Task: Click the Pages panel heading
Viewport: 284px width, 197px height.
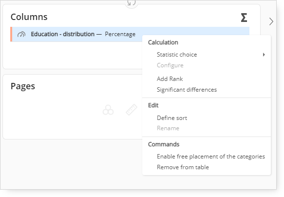Action: point(23,86)
